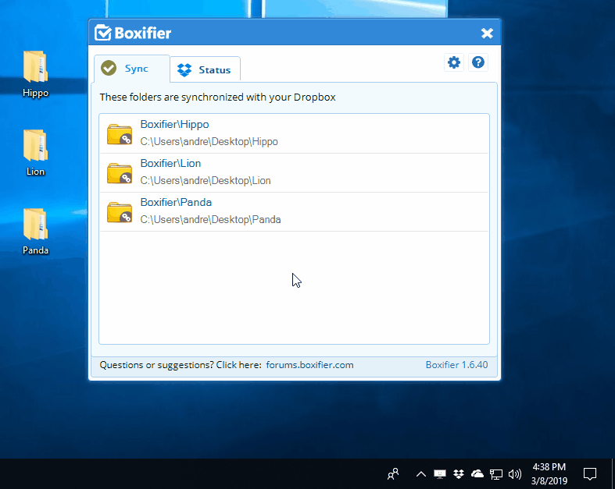The image size is (615, 489).
Task: Open the network tray icon
Action: click(496, 474)
